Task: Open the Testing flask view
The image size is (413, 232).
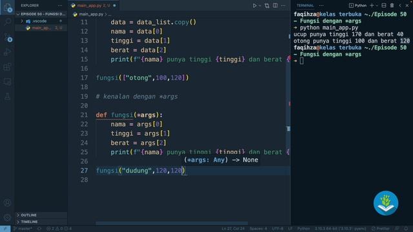Action: [7, 97]
